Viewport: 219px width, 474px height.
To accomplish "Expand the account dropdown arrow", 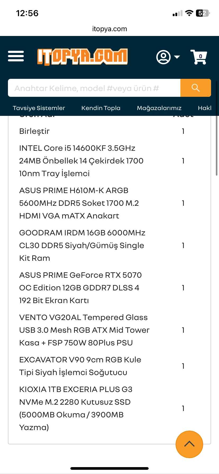I will tap(177, 57).
